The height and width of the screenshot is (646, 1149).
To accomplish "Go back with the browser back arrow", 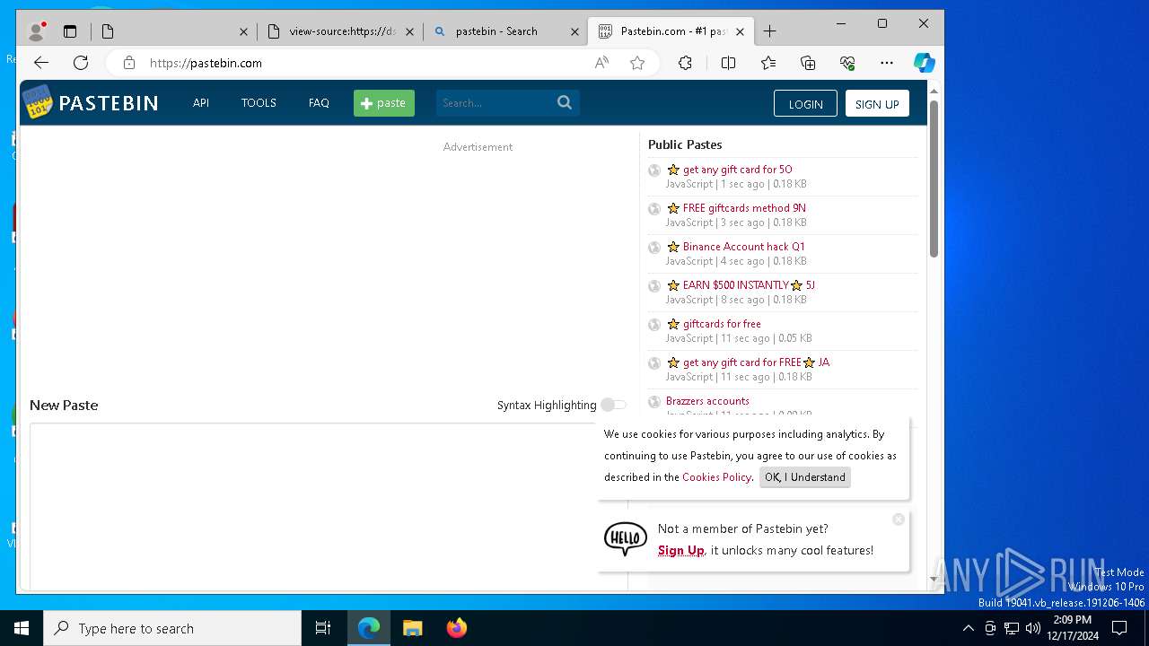I will [x=41, y=63].
